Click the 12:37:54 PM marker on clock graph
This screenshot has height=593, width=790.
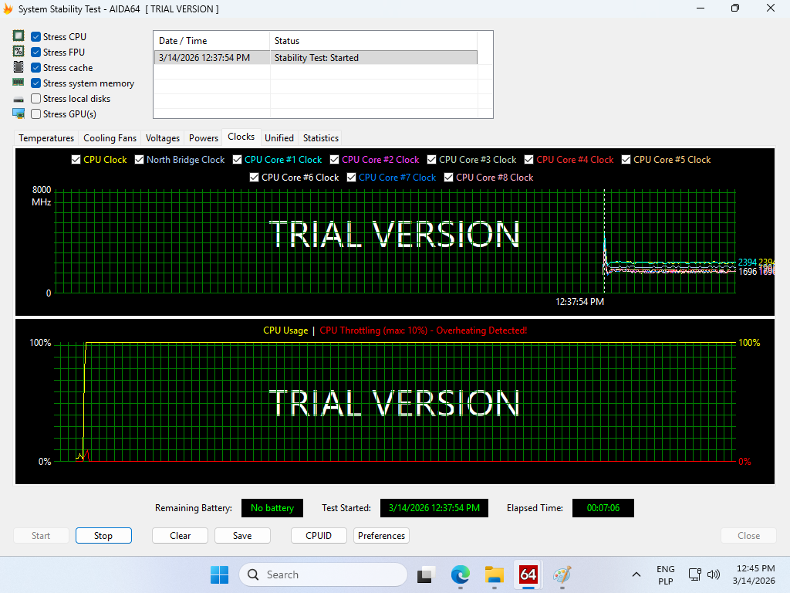(579, 302)
